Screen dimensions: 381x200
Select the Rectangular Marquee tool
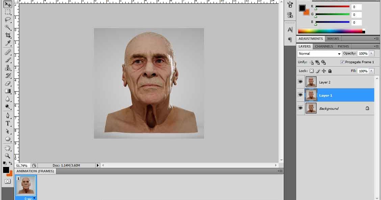[8, 12]
